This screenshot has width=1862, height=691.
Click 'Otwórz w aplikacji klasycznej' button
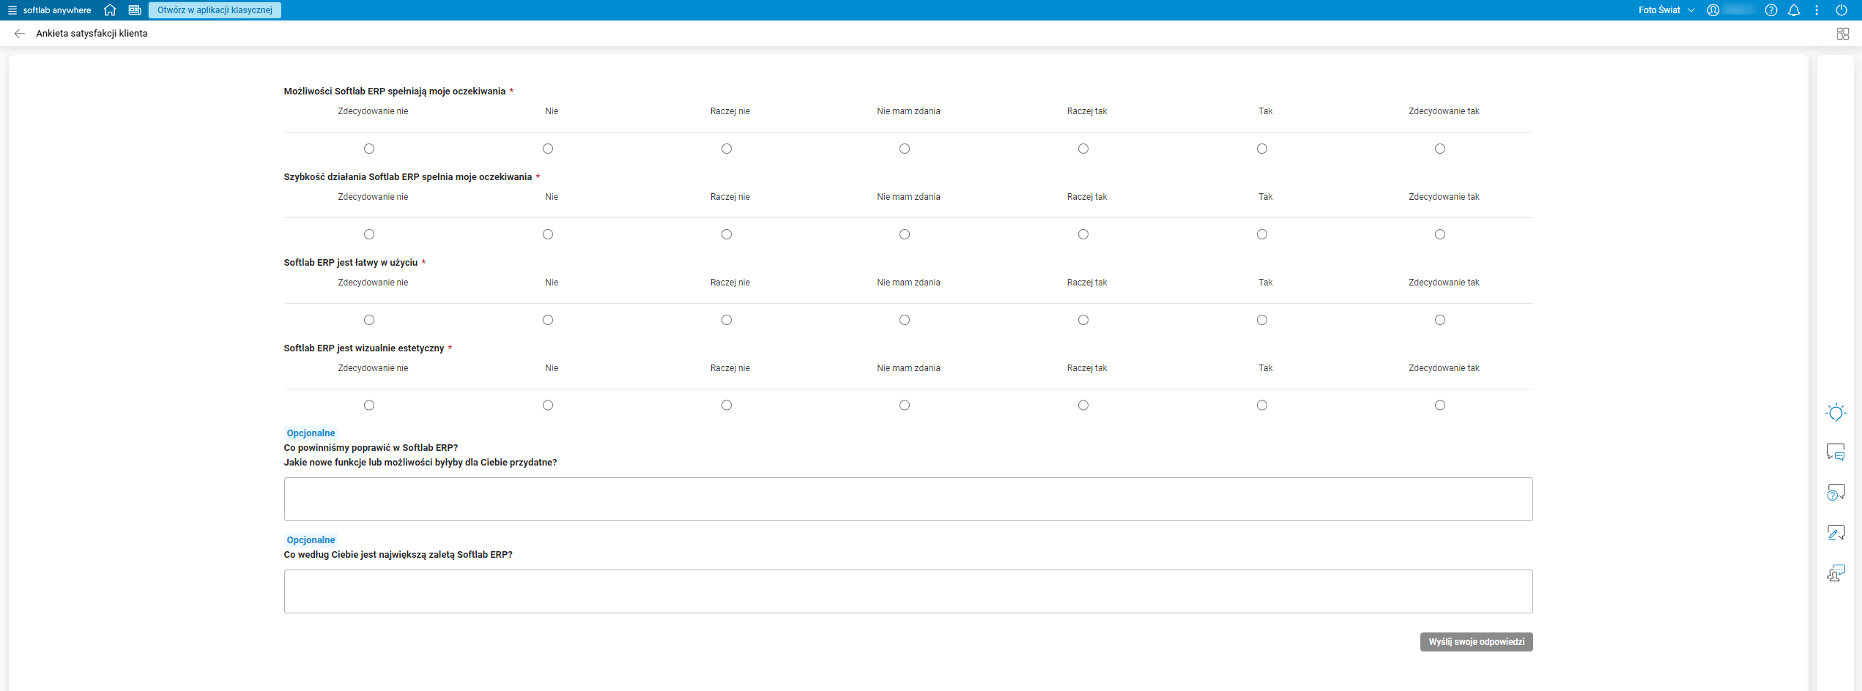point(215,10)
